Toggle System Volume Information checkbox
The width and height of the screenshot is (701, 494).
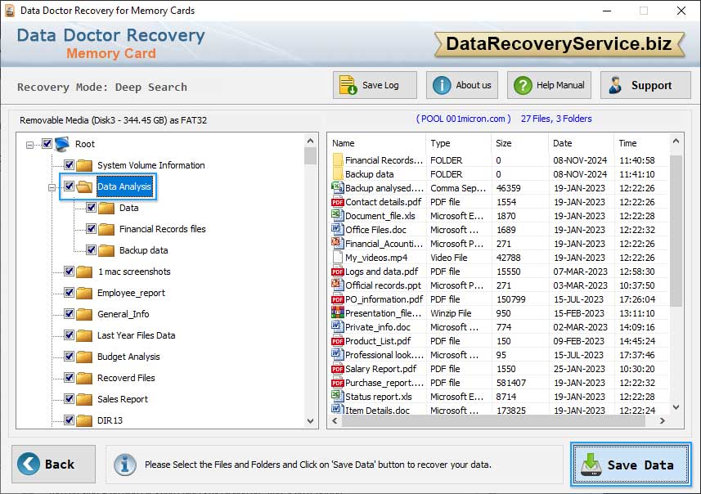click(69, 164)
